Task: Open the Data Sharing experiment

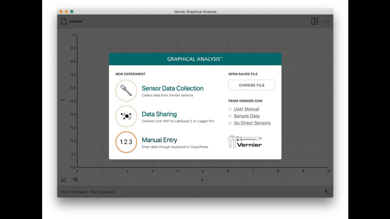Action: 159,114
